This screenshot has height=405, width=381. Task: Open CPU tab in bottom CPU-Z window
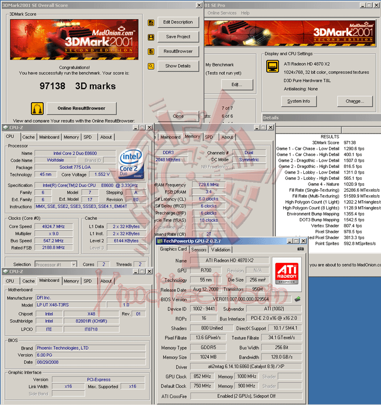[x=10, y=281]
